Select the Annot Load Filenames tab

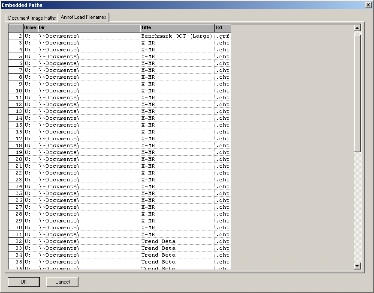pos(84,17)
